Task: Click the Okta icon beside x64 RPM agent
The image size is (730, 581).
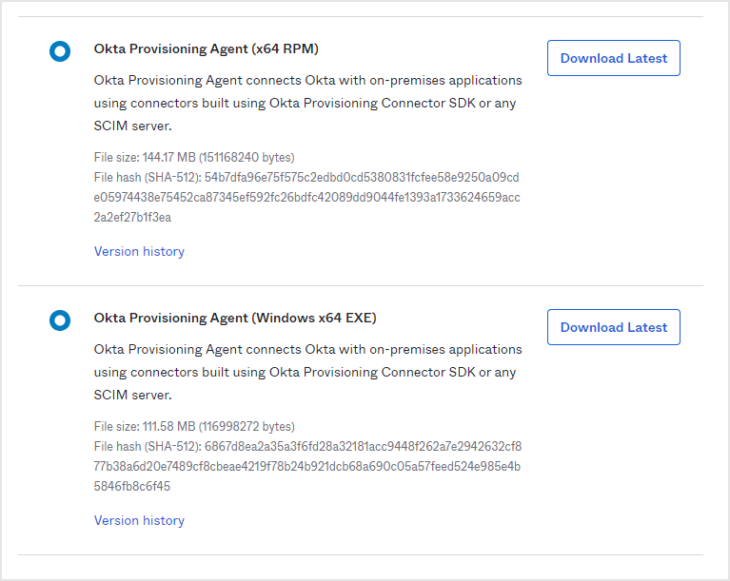Action: (x=59, y=51)
